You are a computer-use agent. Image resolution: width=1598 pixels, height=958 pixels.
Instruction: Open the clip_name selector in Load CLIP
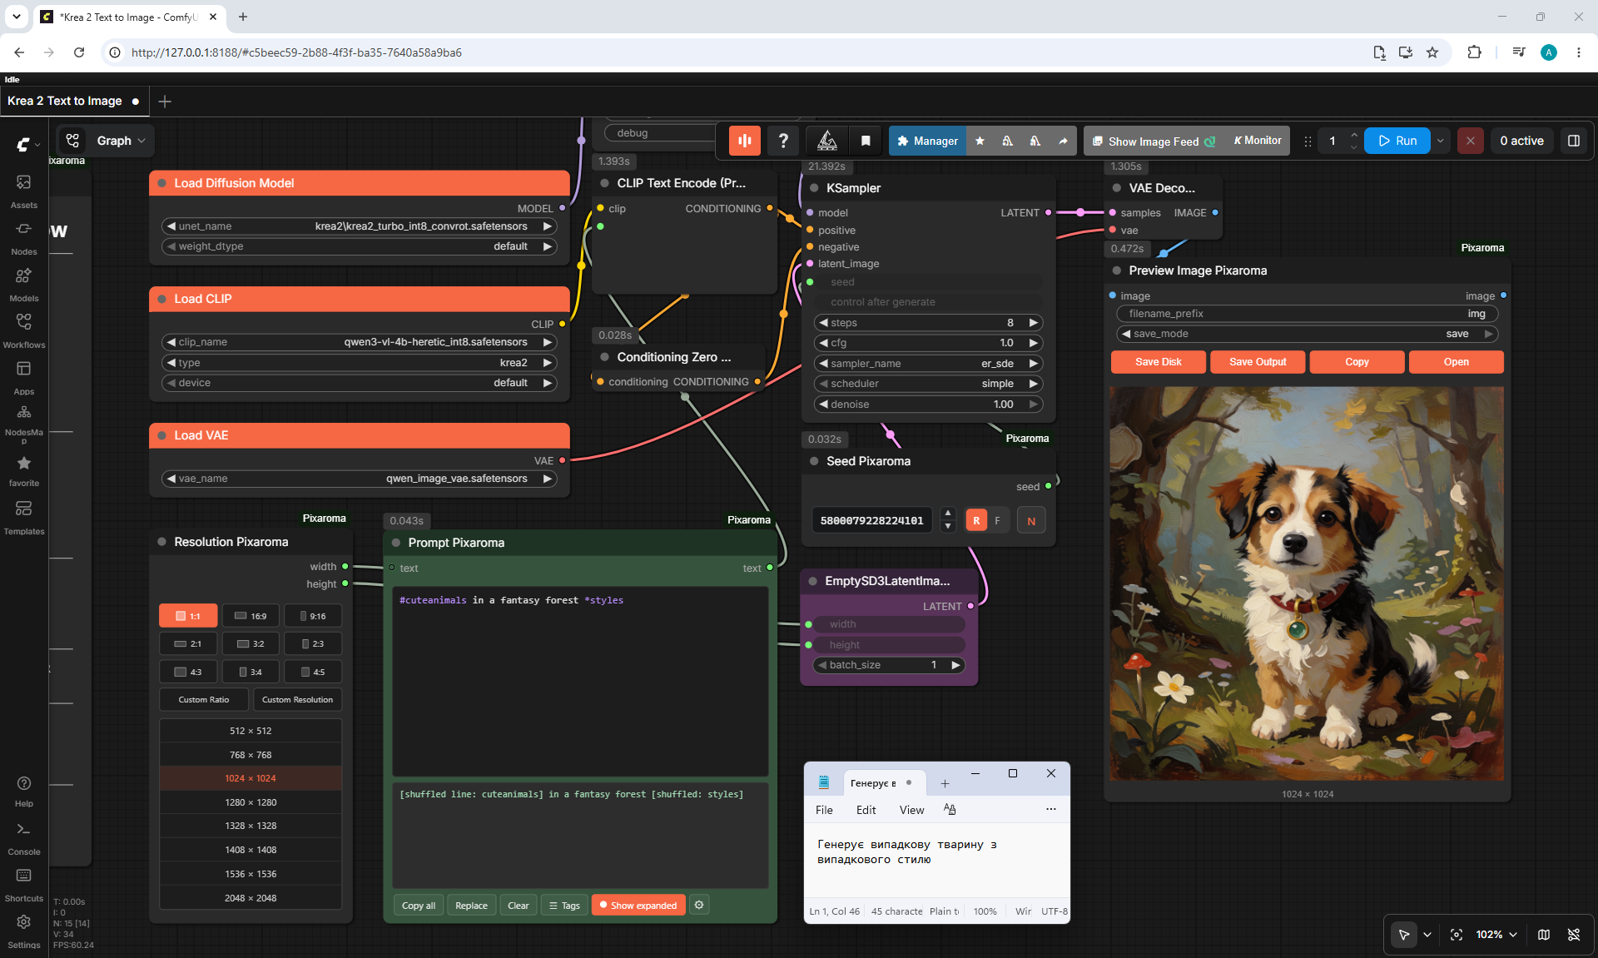point(359,342)
